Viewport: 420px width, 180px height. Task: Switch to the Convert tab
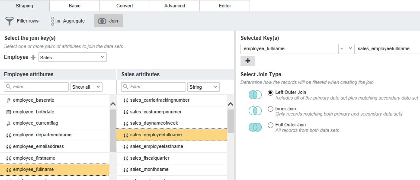click(125, 6)
